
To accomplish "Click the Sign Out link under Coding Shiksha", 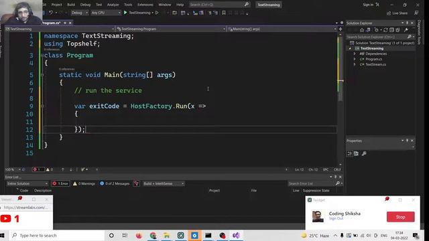I will pos(336,219).
